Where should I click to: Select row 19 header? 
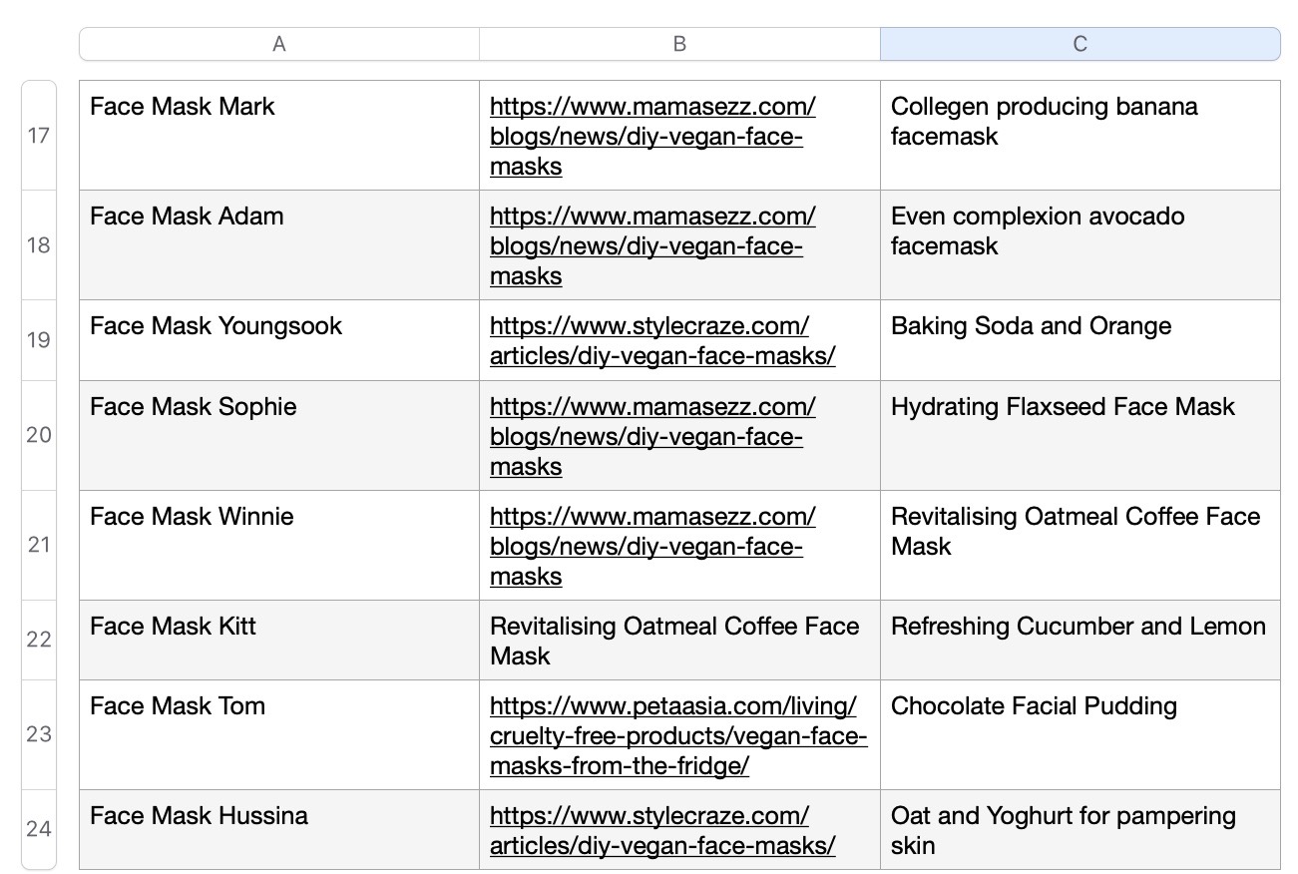tap(39, 340)
